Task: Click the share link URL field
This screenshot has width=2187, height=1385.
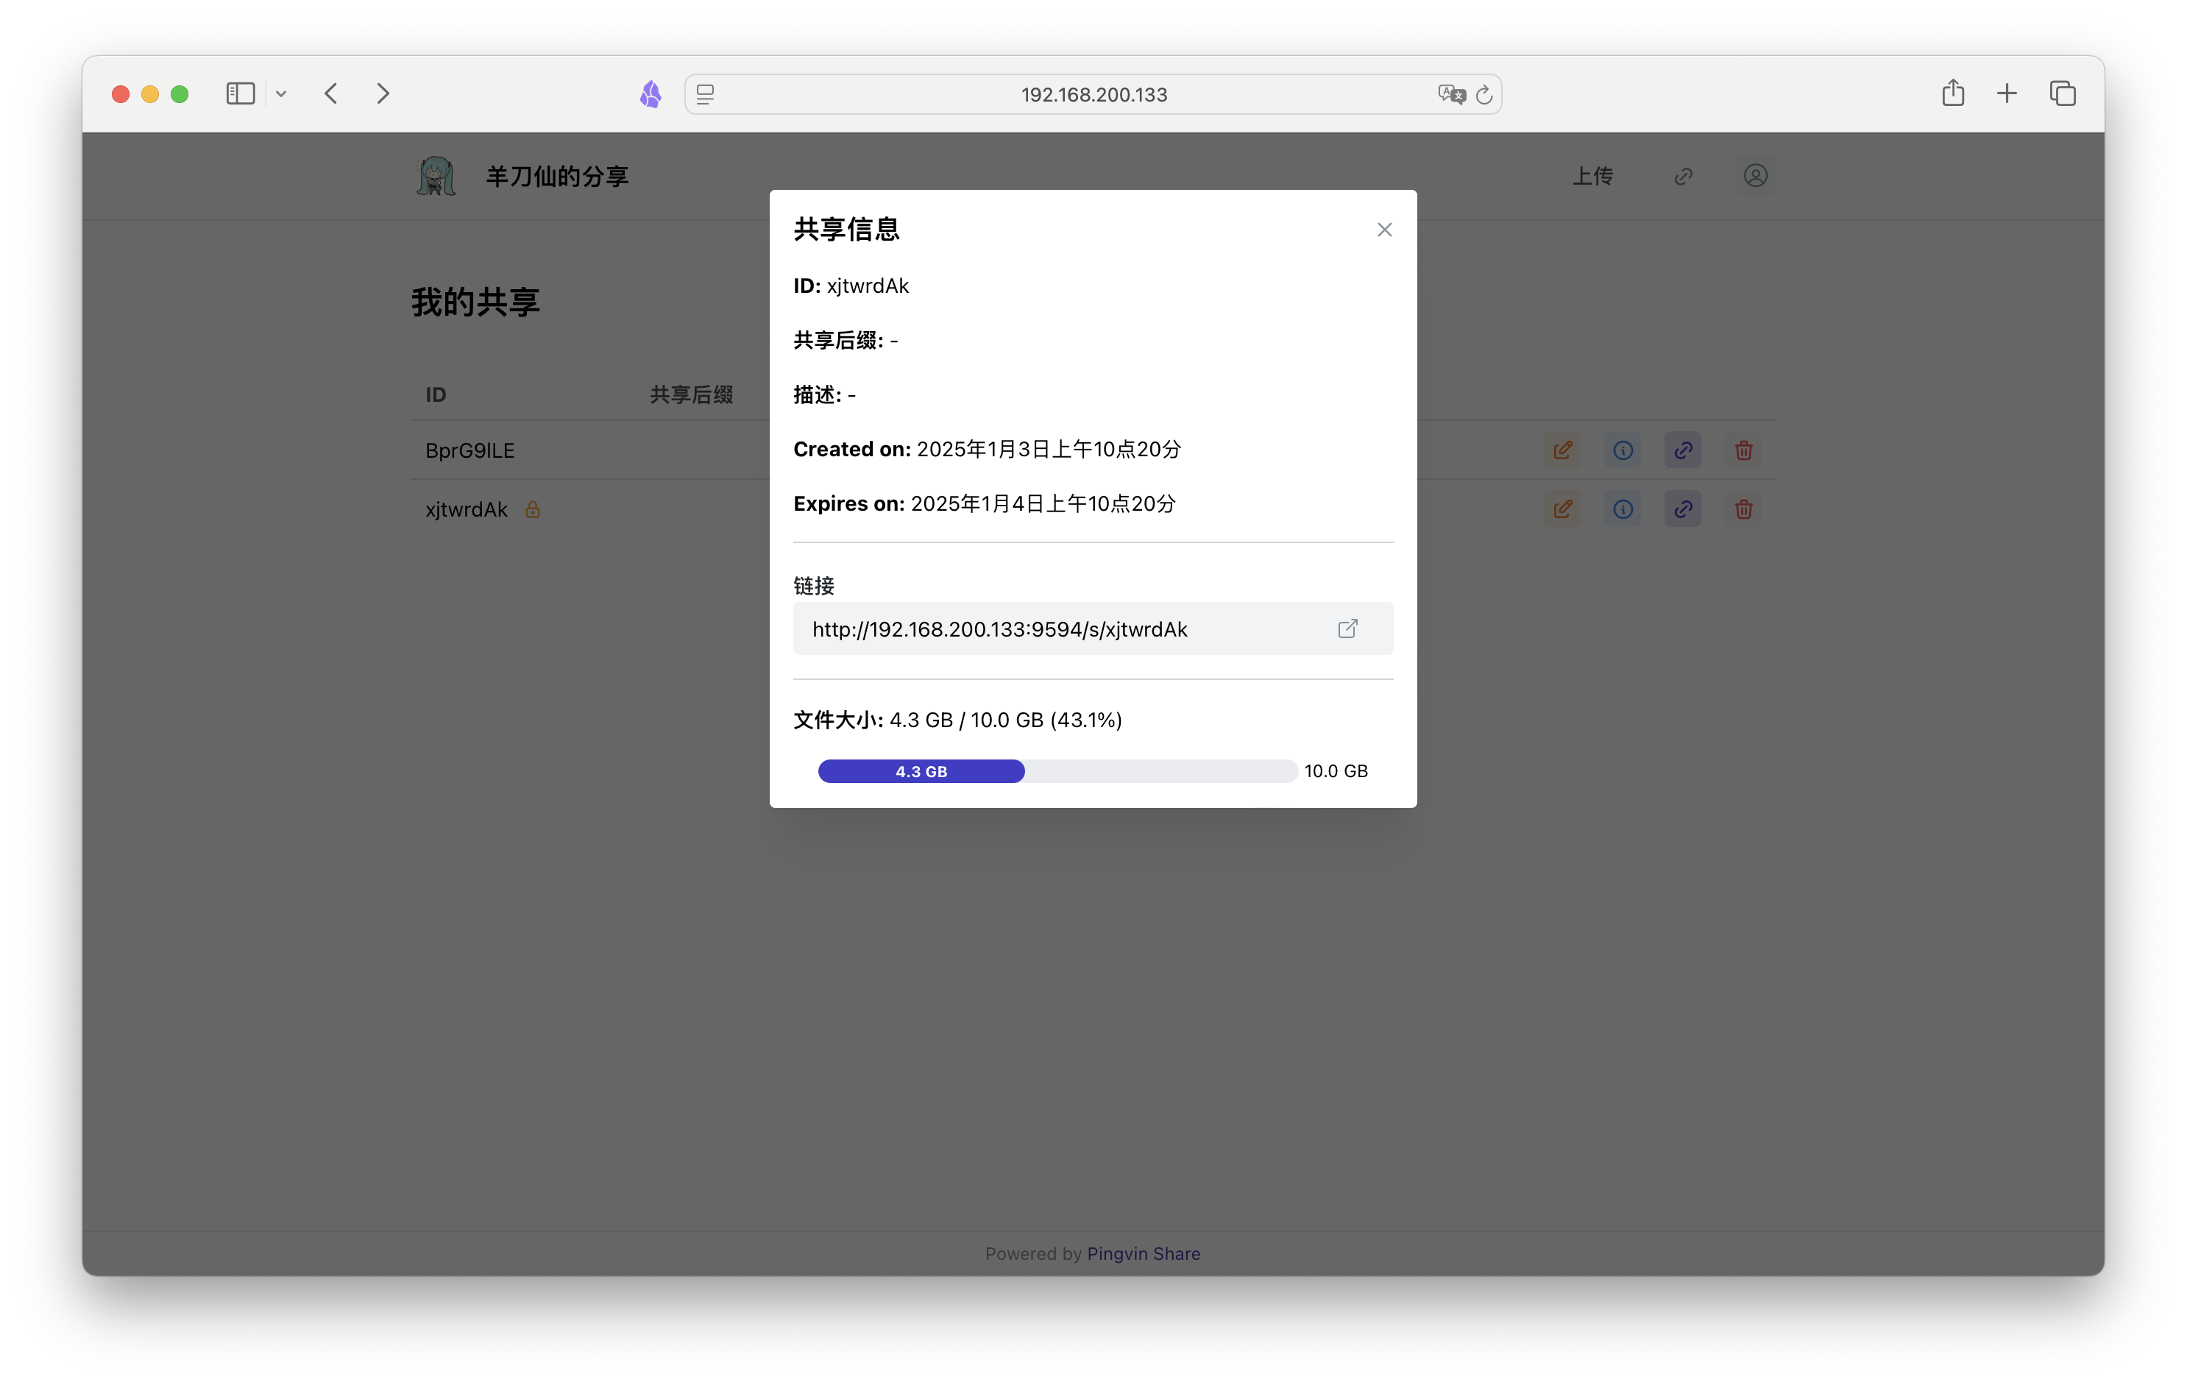Action: pos(1093,628)
